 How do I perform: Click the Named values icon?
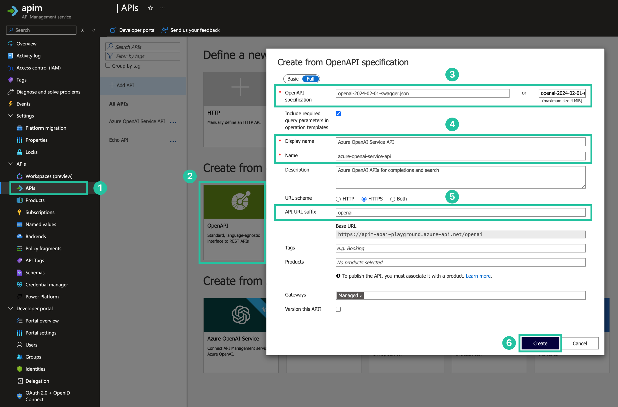tap(20, 224)
